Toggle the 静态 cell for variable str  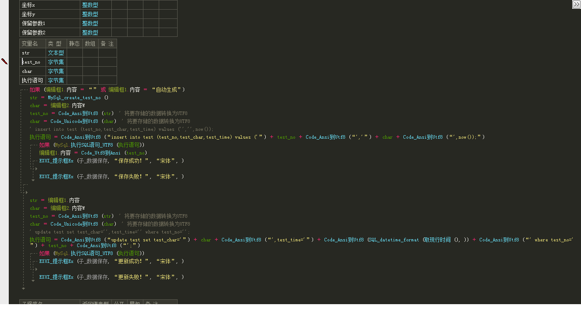click(x=75, y=53)
